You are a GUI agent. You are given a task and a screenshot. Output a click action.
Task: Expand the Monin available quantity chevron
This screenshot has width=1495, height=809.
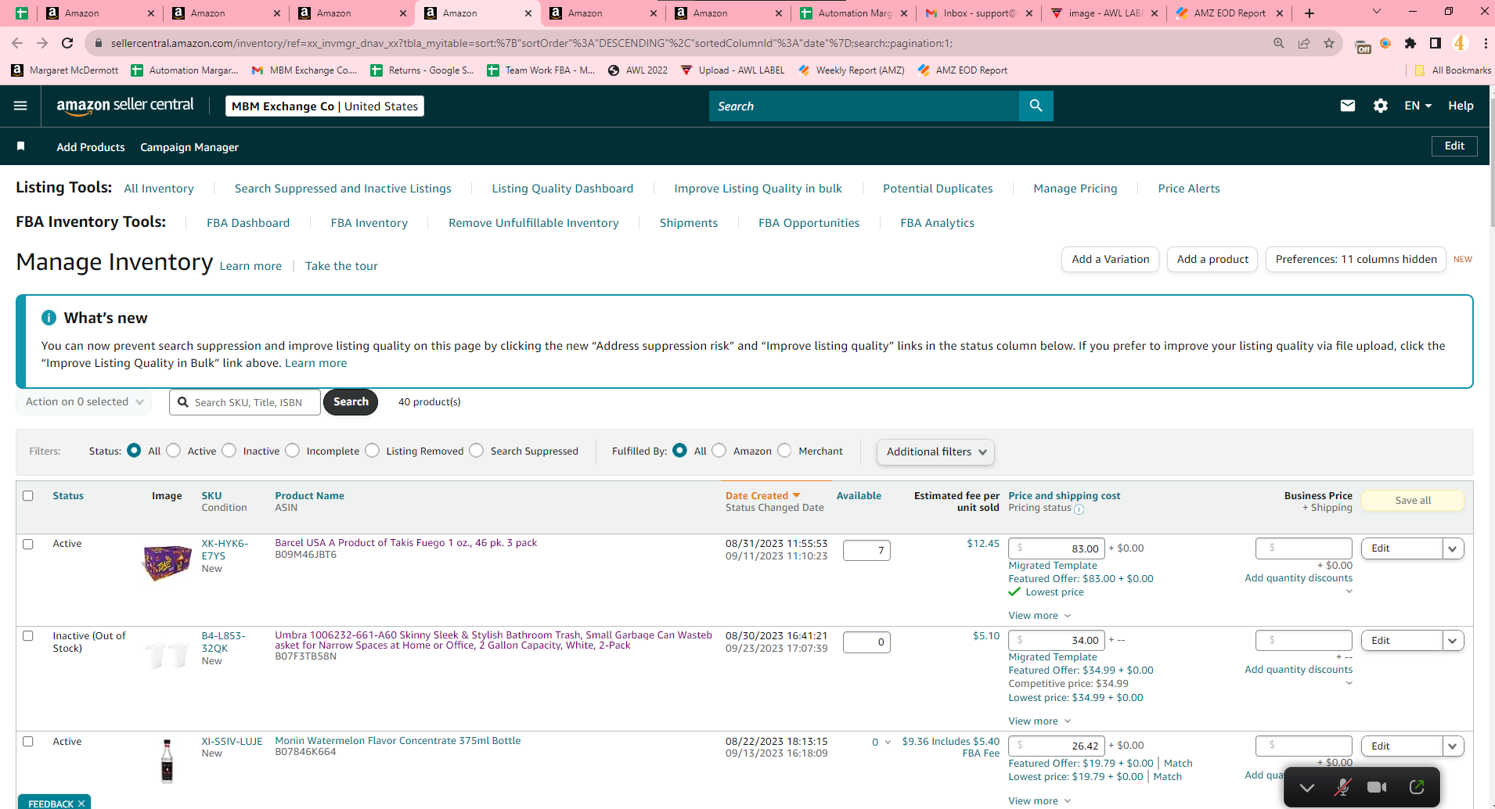coord(888,742)
